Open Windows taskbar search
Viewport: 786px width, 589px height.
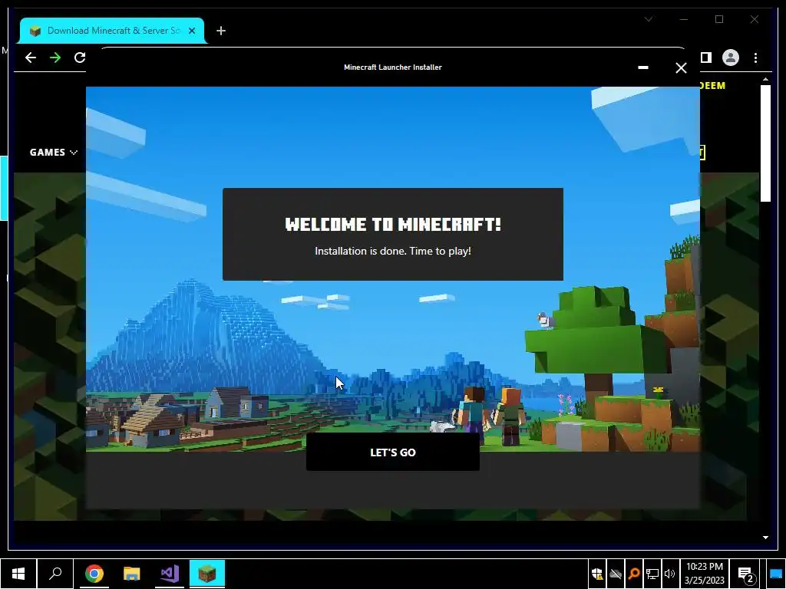pos(55,574)
